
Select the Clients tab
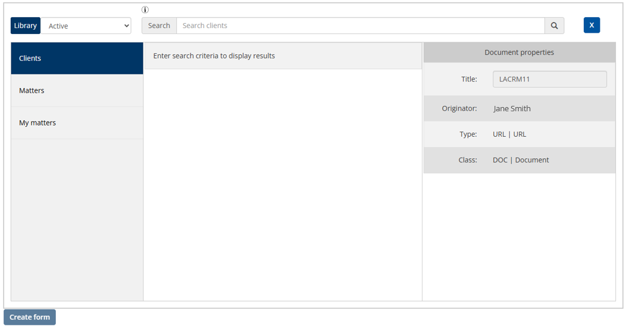coord(77,58)
